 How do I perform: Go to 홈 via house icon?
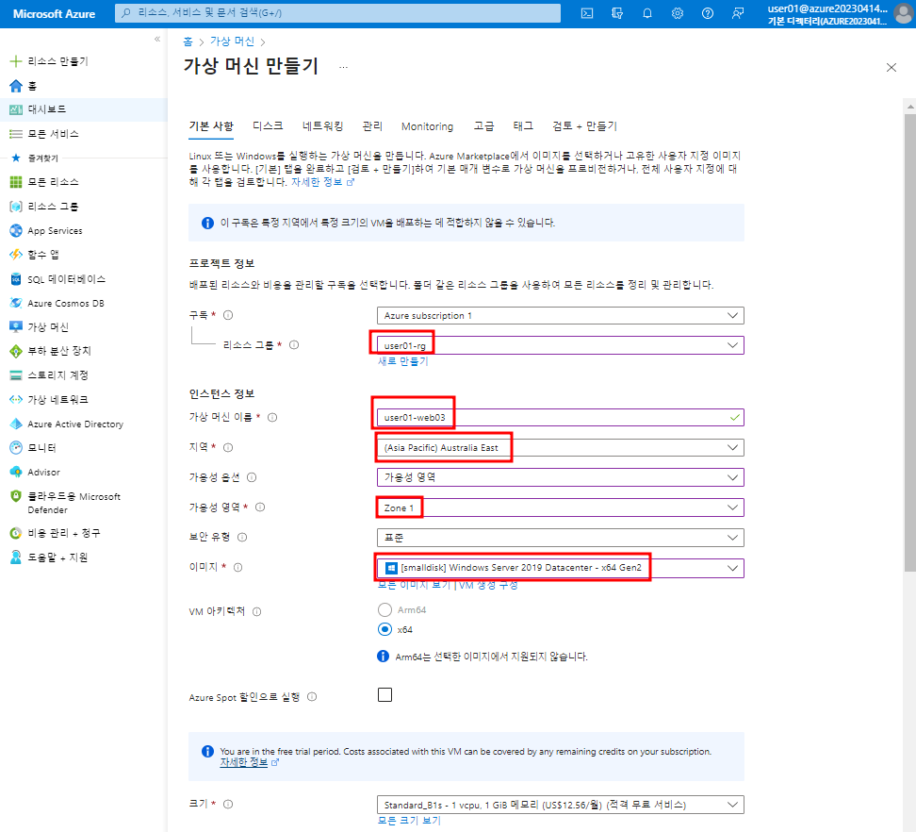click(x=16, y=86)
